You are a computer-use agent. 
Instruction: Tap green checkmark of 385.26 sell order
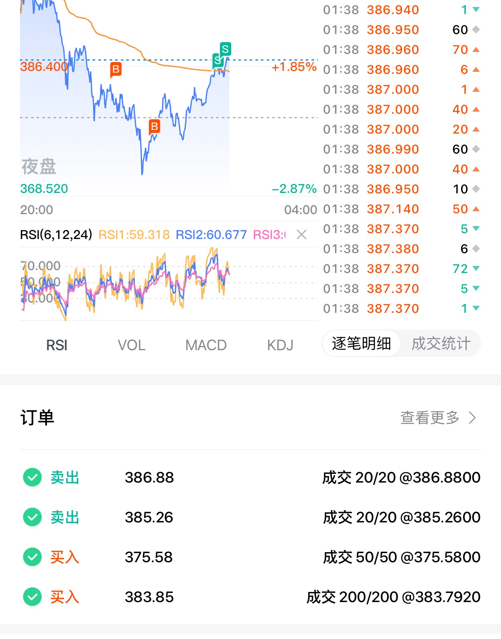pos(32,517)
